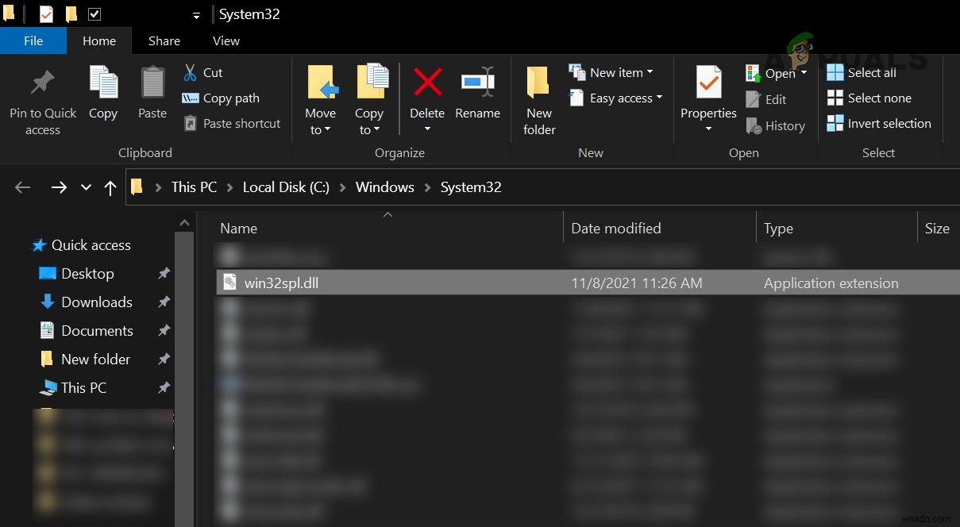Screen dimensions: 960x527
Task: Click the Cut scissors button
Action: click(202, 73)
